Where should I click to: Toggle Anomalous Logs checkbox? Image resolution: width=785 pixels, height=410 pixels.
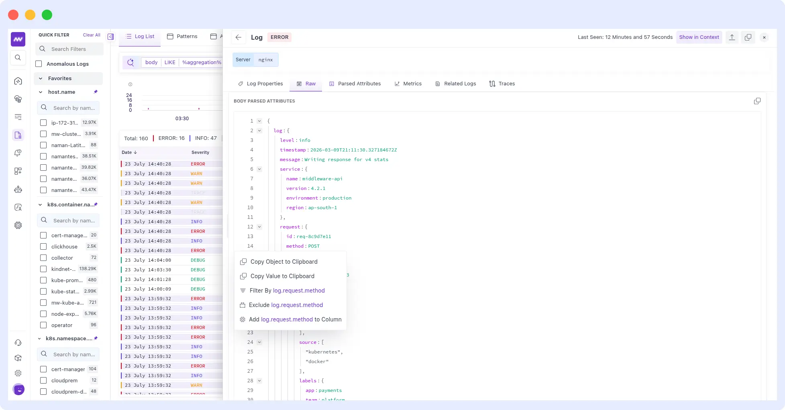pyautogui.click(x=39, y=64)
